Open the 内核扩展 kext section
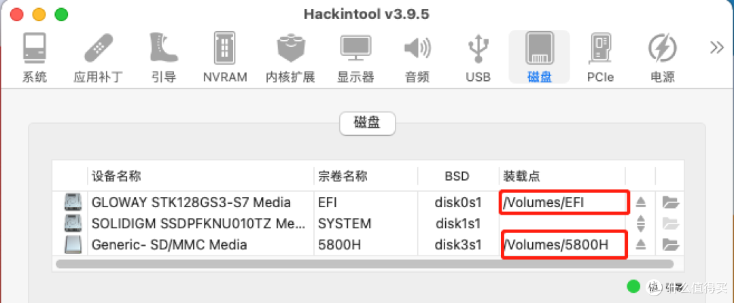Image resolution: width=734 pixels, height=303 pixels. [x=290, y=58]
